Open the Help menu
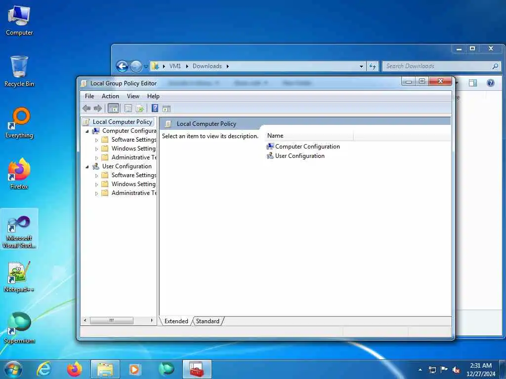506x379 pixels. click(x=153, y=96)
